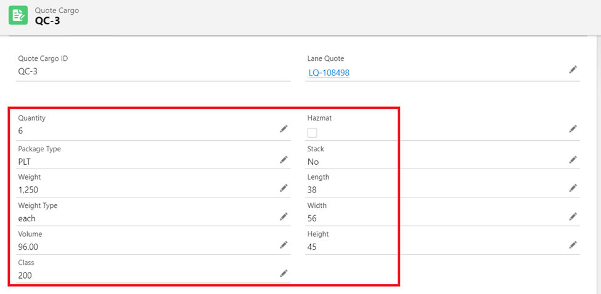Click the Height field edit pencil

573,245
